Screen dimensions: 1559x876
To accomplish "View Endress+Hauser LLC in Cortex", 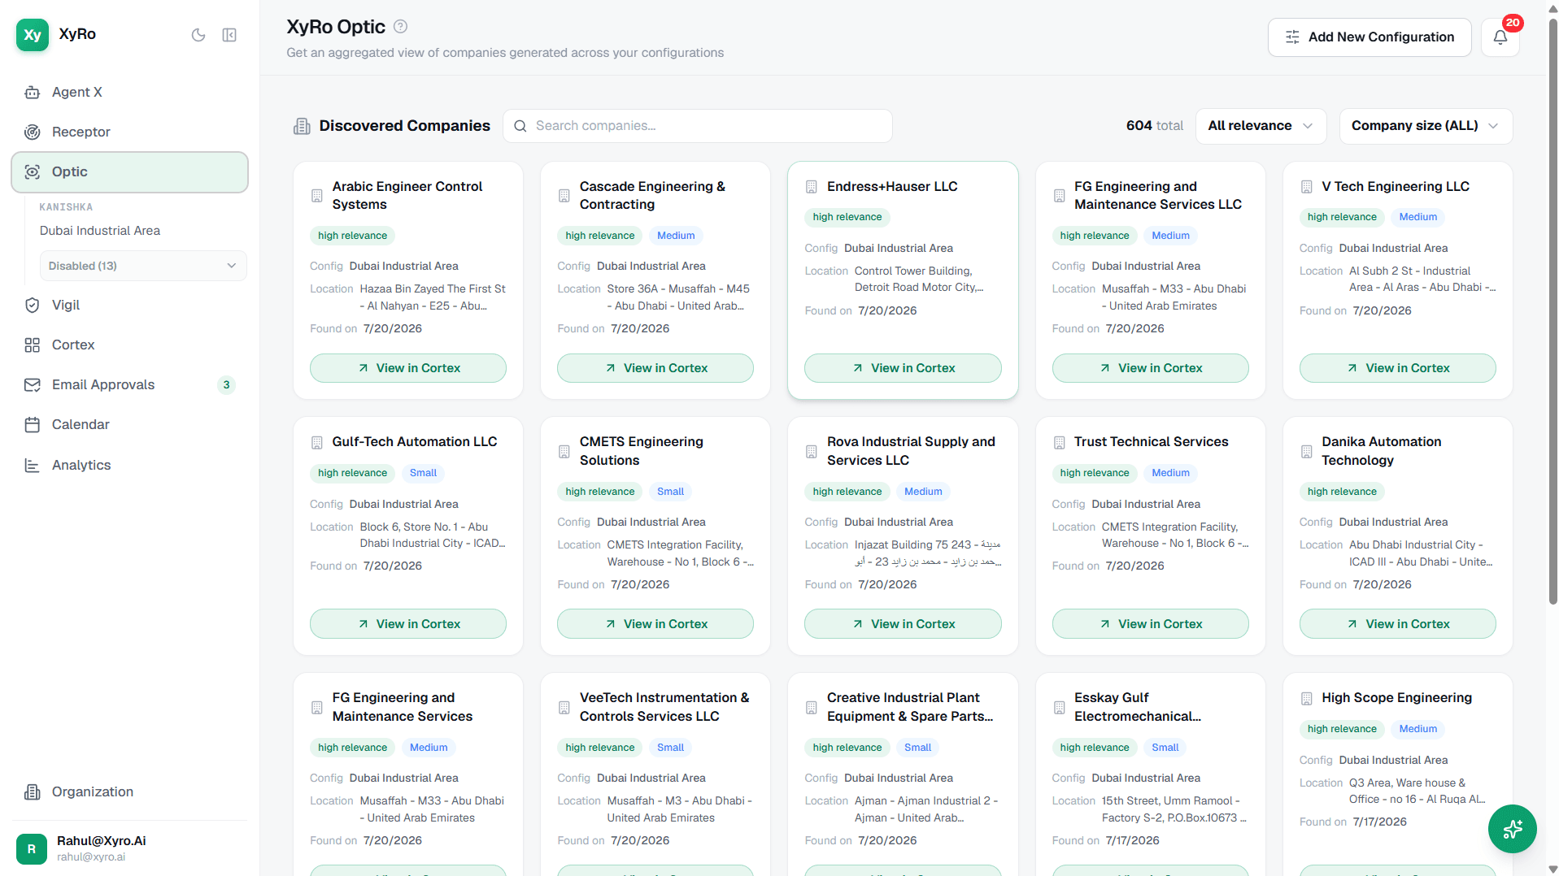I will (902, 368).
